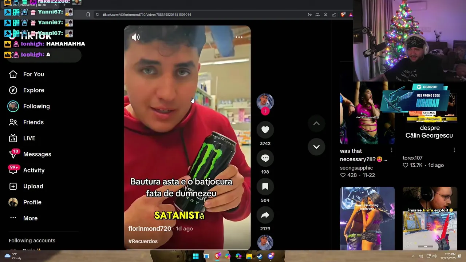Click the home icon beside For You
The width and height of the screenshot is (466, 262).
[13, 74]
